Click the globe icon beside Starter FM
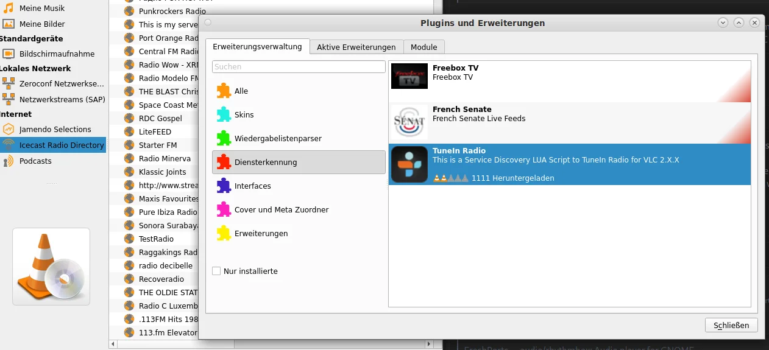 click(x=129, y=145)
